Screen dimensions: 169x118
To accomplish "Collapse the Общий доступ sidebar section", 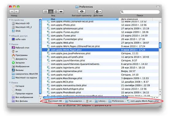I will (x=10, y=36).
